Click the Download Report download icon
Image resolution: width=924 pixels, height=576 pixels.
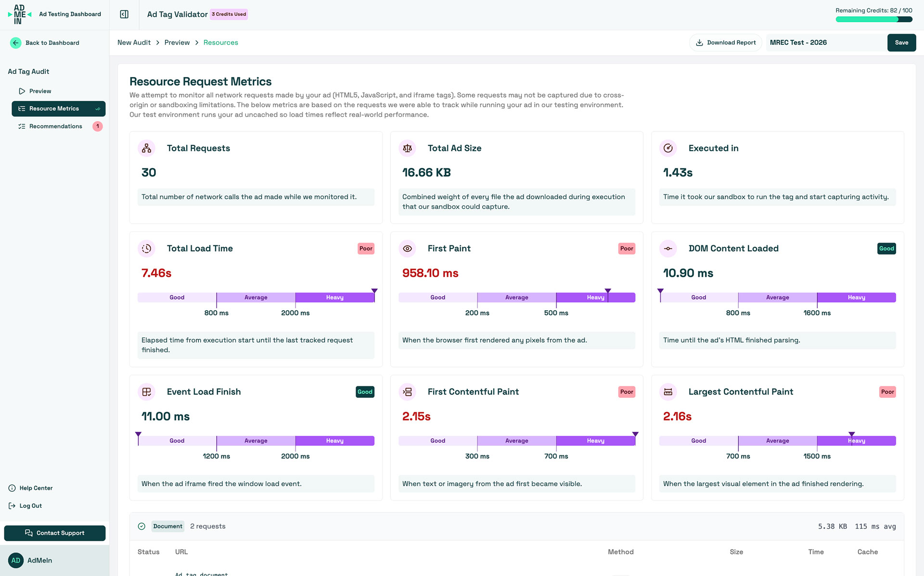coord(700,43)
